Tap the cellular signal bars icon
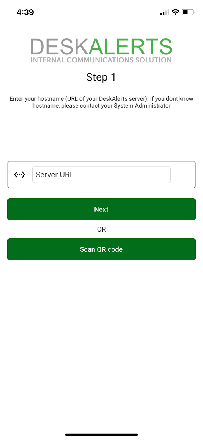 pos(165,13)
